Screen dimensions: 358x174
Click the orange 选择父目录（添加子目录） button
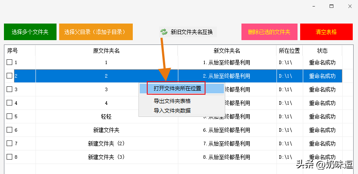coord(96,32)
